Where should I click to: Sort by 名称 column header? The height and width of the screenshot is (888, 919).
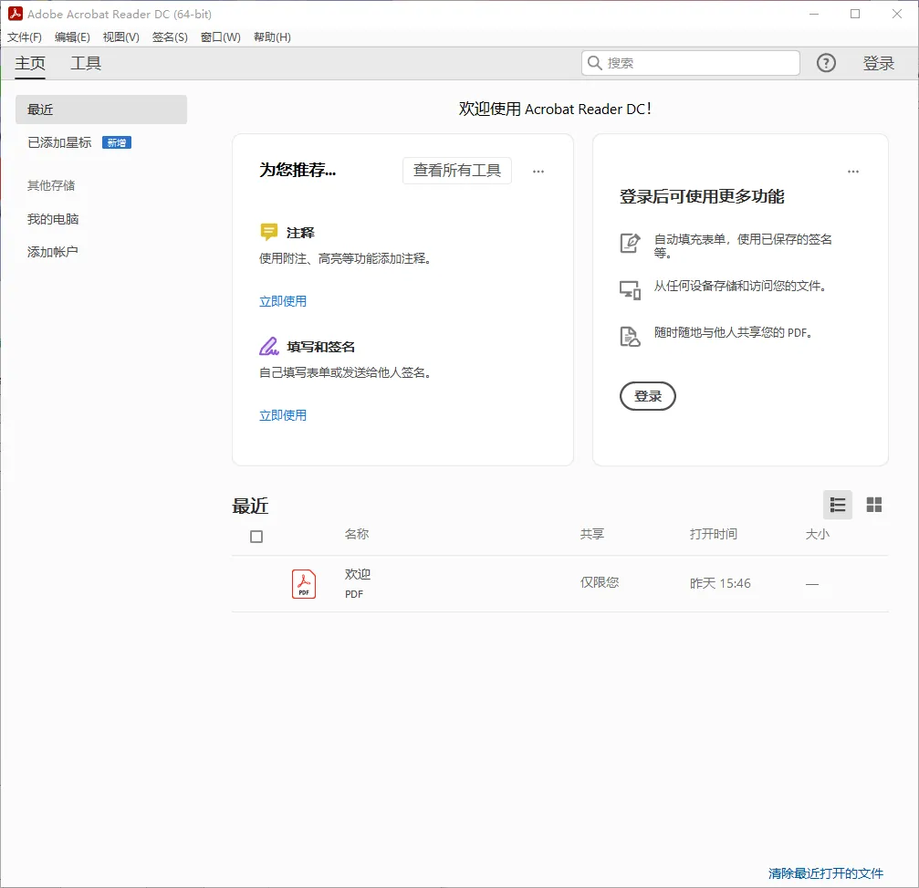pos(356,534)
